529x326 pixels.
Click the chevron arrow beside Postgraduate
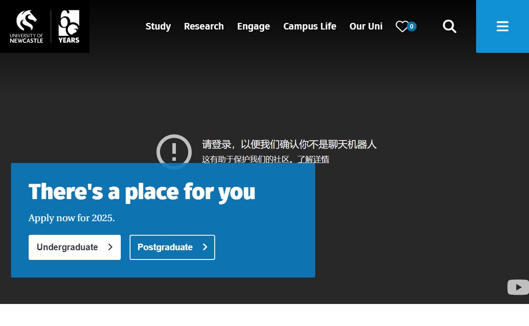(x=205, y=247)
